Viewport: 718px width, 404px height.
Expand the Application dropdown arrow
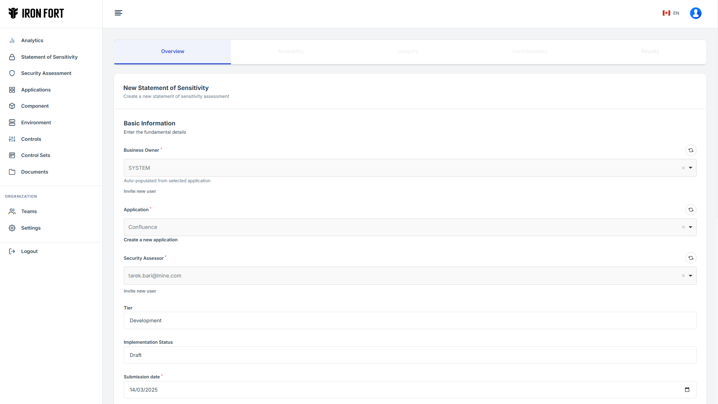coord(691,227)
